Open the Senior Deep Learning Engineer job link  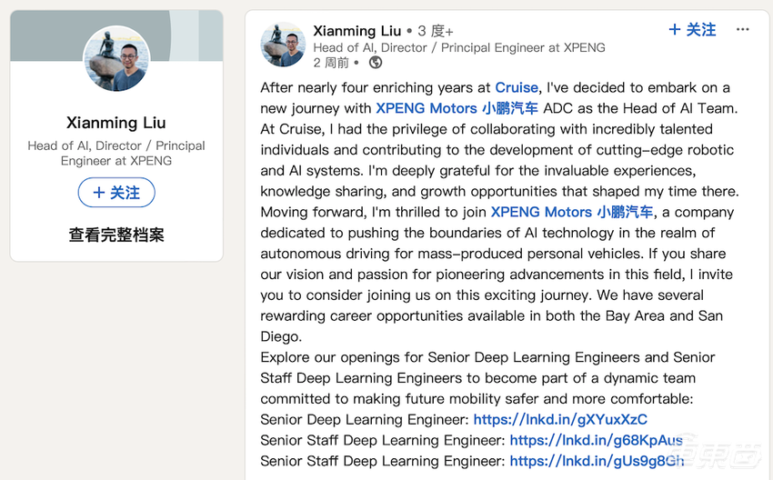(x=560, y=419)
